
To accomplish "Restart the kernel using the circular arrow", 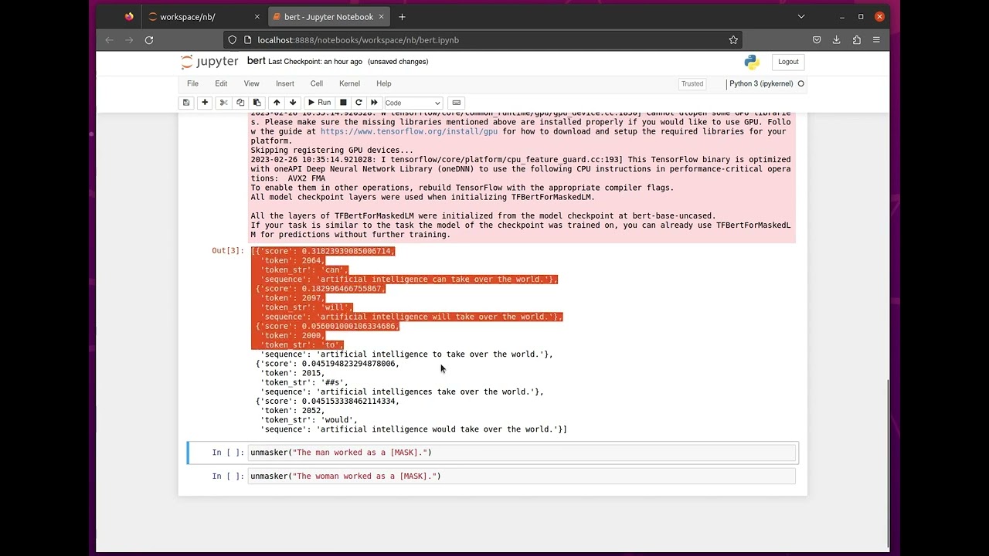I will pyautogui.click(x=359, y=103).
